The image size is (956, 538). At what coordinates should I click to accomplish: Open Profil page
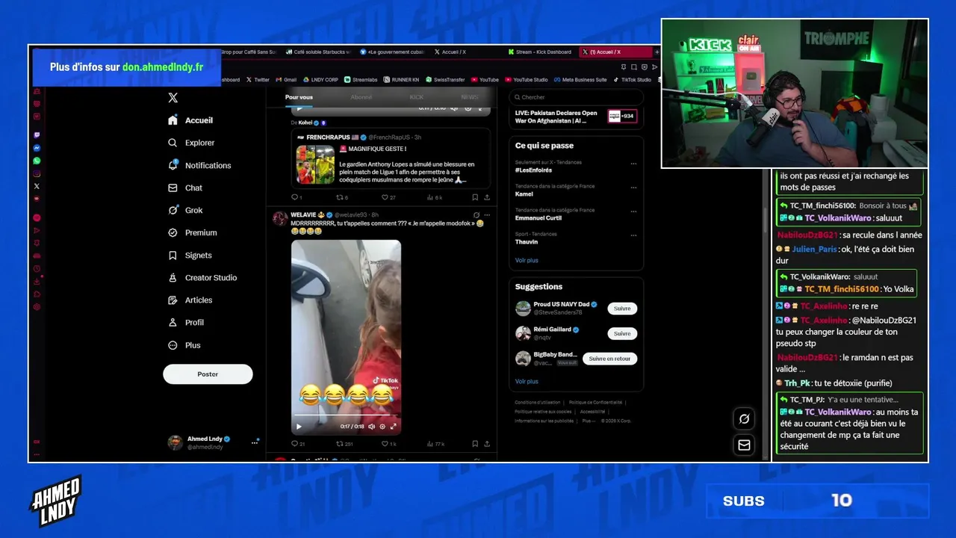(x=186, y=322)
